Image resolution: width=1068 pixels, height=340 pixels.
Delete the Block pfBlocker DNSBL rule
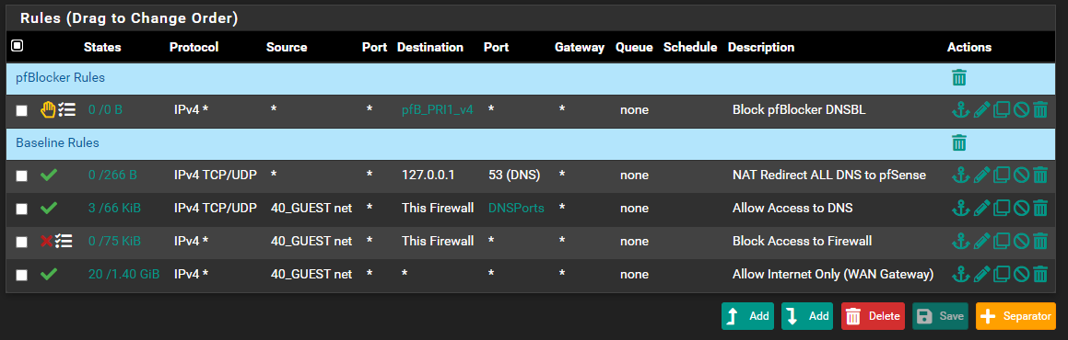(1040, 110)
